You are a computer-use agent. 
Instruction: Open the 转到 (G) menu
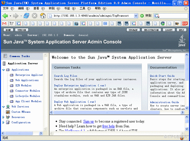[54, 8]
